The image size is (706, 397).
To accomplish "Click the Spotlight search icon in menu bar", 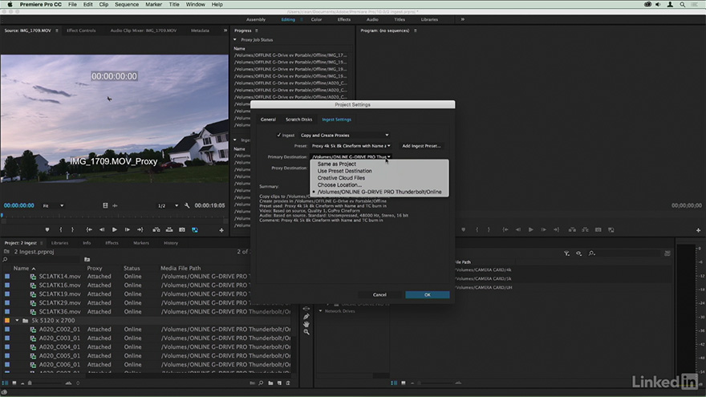I will click(683, 5).
